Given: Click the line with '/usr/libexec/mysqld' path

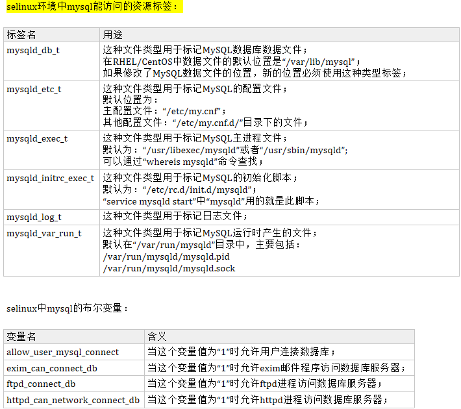Looking at the screenshot, I should coord(225,150).
